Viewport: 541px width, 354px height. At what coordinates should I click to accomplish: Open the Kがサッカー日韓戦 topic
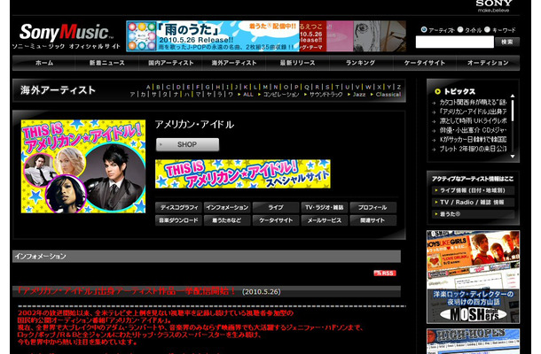click(473, 140)
